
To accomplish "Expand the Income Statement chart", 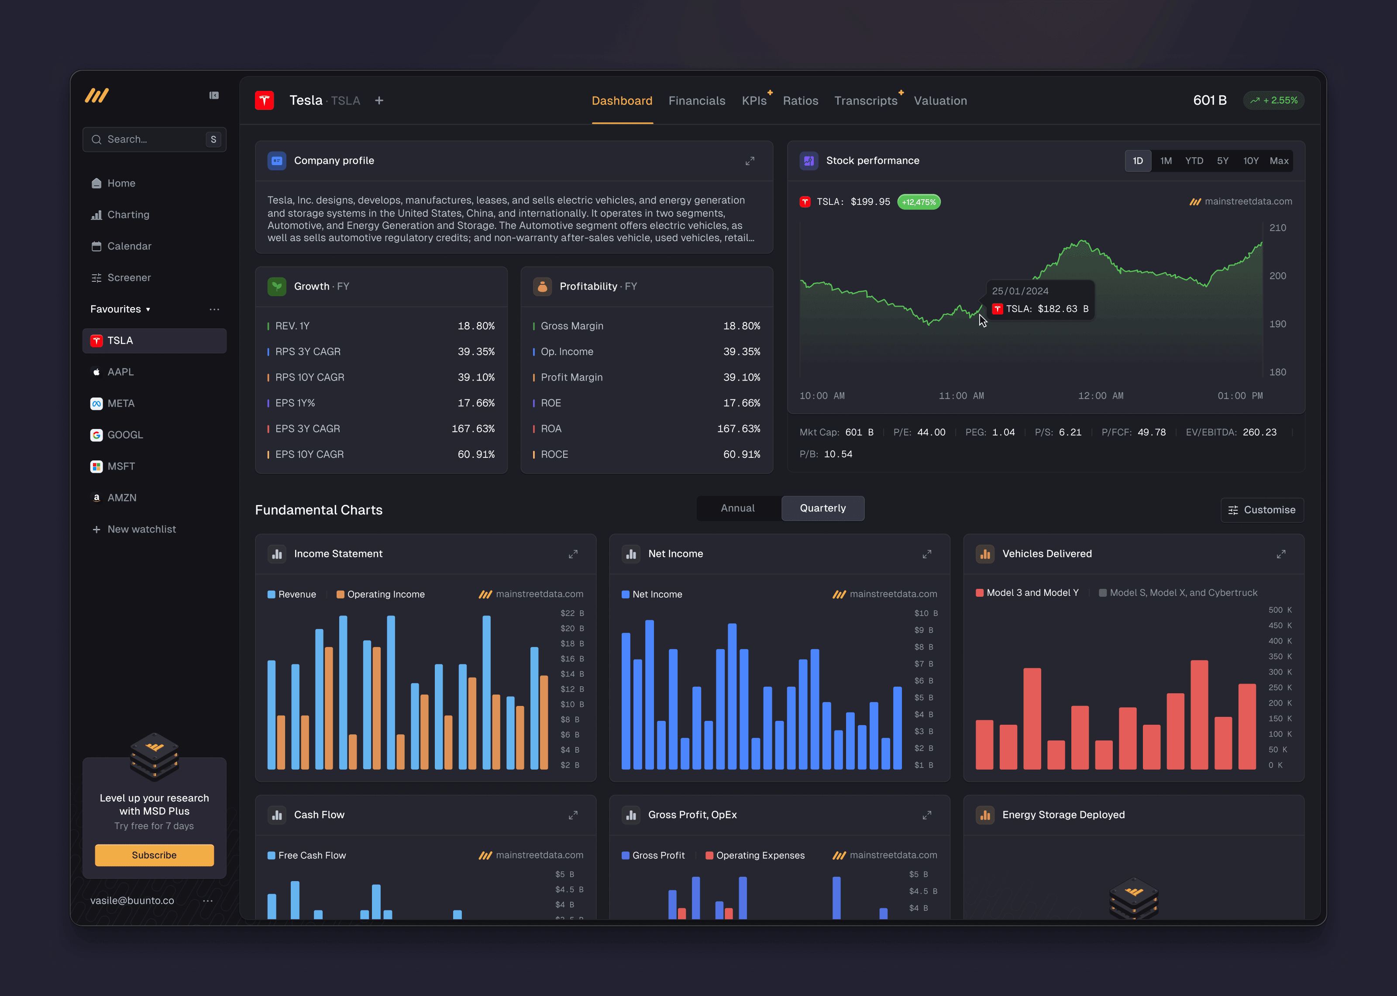I will click(573, 554).
